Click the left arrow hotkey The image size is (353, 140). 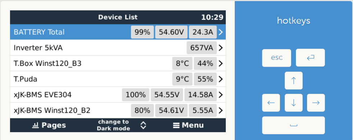pos(271,103)
